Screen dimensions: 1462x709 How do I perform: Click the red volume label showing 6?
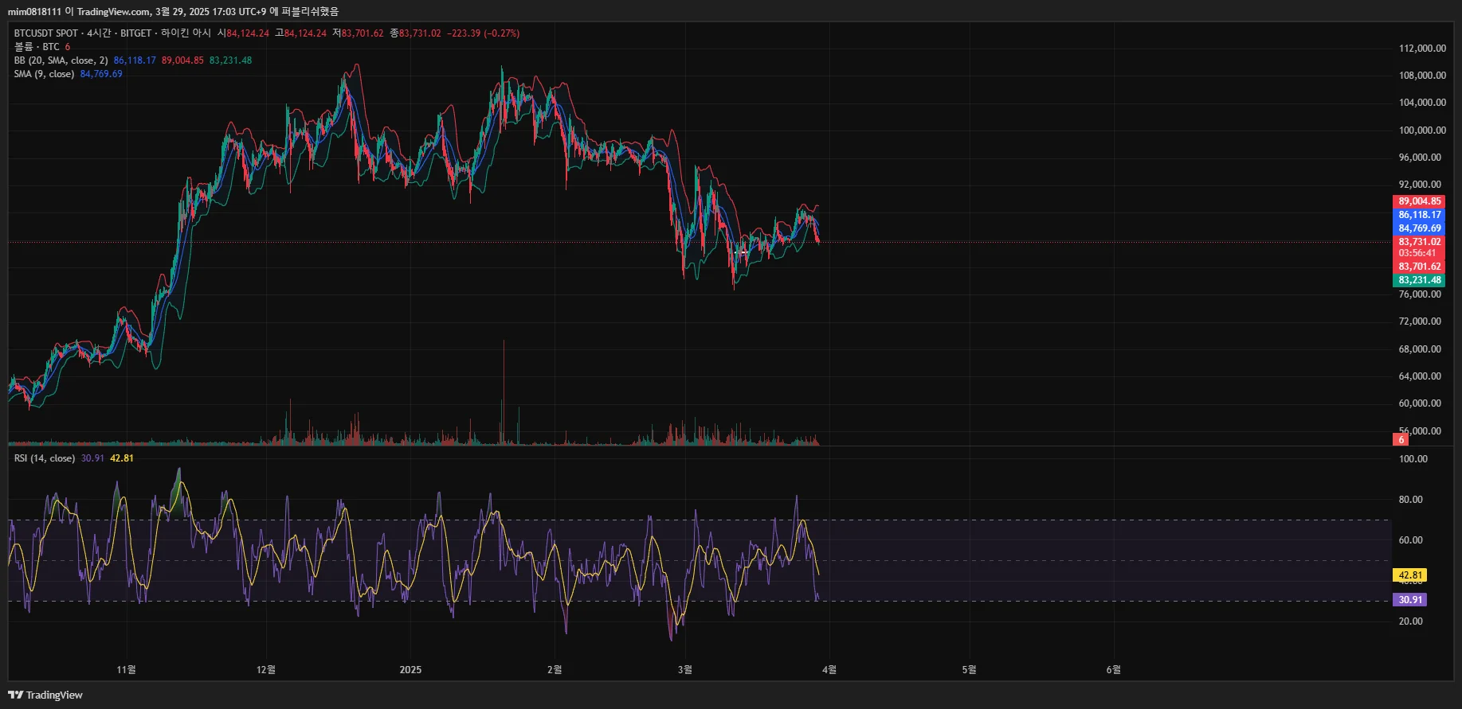coord(1401,439)
